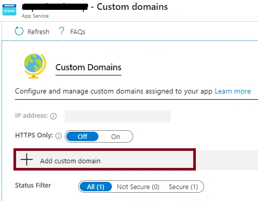Click Add custom domain text
The height and width of the screenshot is (201, 258).
[x=70, y=161]
